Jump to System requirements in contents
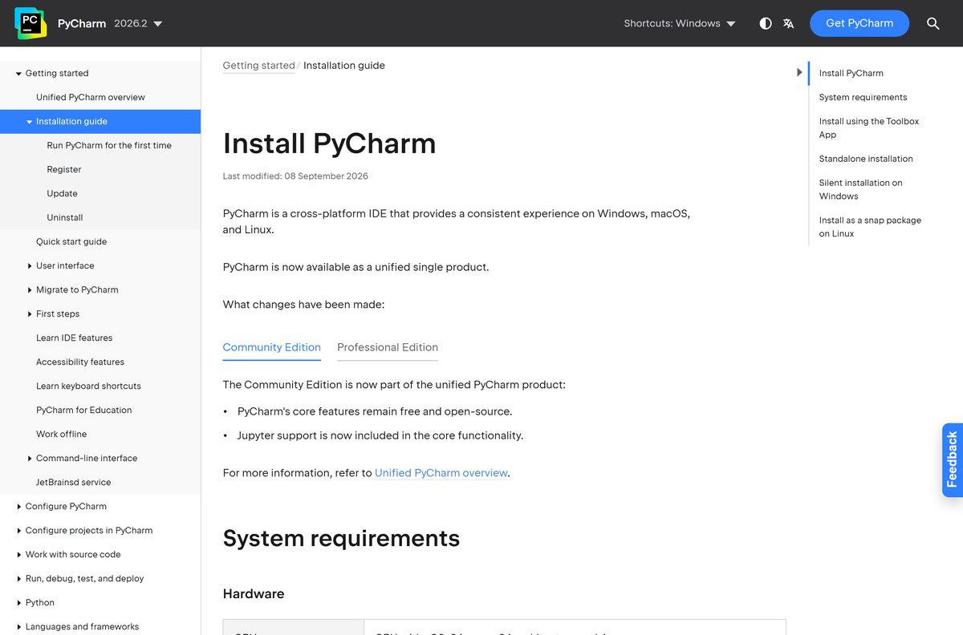 [863, 97]
